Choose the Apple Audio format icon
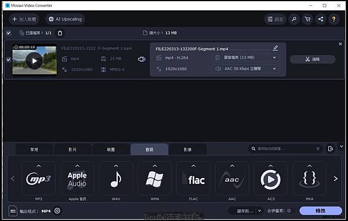The height and width of the screenshot is (221, 348). [x=77, y=179]
